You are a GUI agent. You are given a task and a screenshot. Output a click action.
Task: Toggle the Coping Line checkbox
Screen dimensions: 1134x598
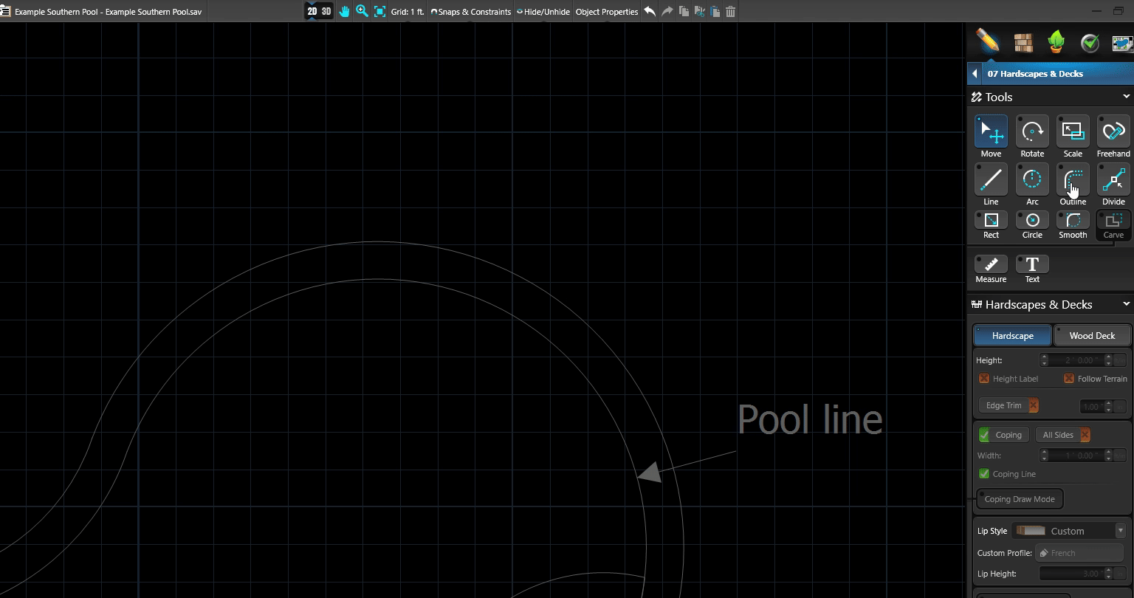pos(984,473)
